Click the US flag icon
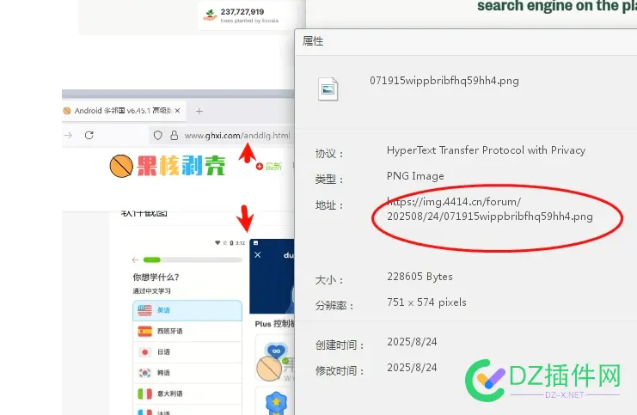The image size is (637, 415). pyautogui.click(x=144, y=310)
